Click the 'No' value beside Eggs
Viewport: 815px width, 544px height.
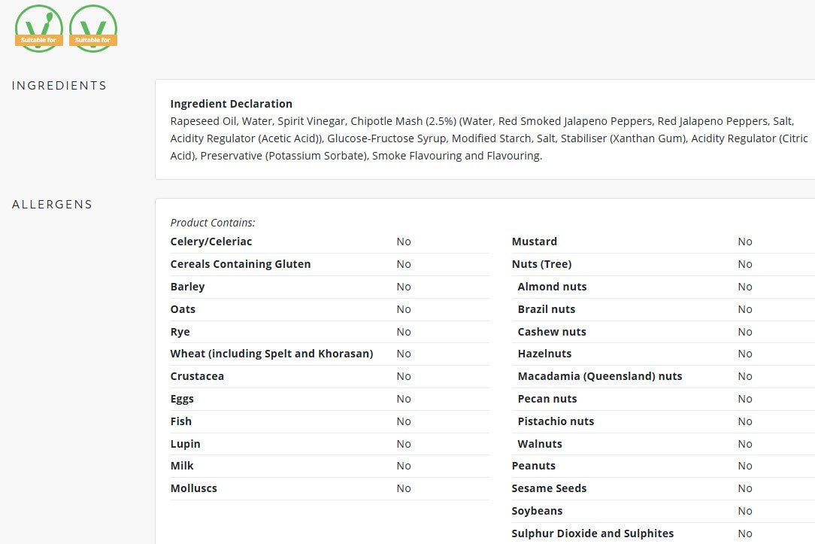pyautogui.click(x=404, y=399)
